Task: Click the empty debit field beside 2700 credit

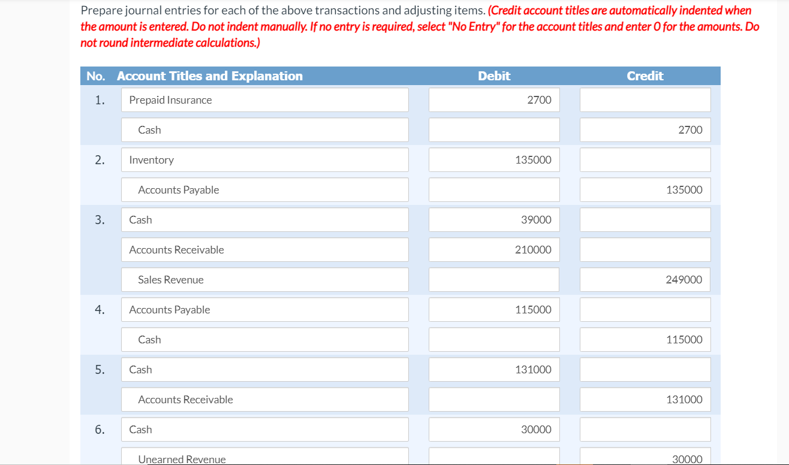Action: point(494,130)
